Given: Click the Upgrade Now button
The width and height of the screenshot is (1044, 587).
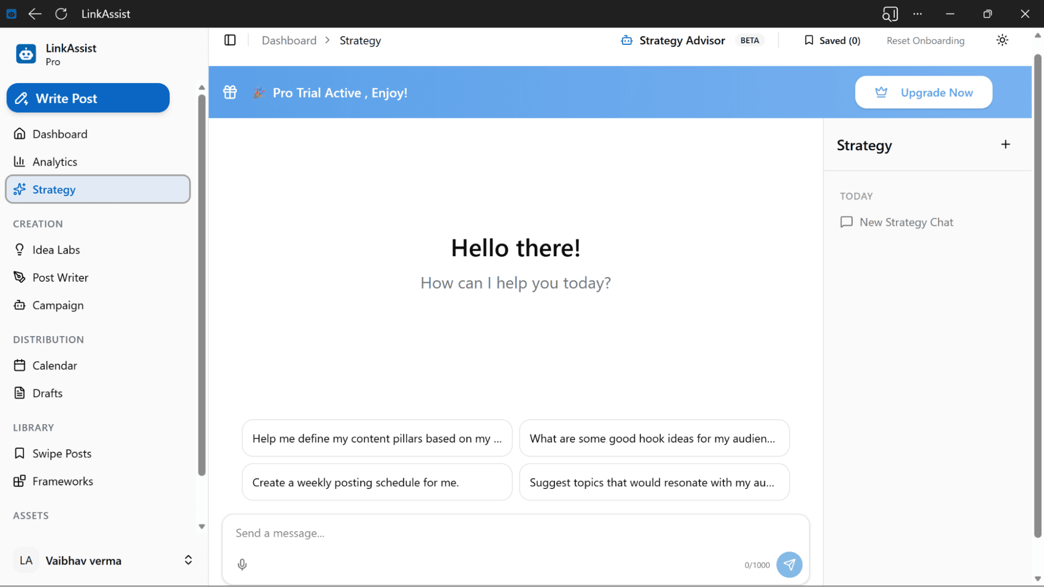Looking at the screenshot, I should coord(923,92).
